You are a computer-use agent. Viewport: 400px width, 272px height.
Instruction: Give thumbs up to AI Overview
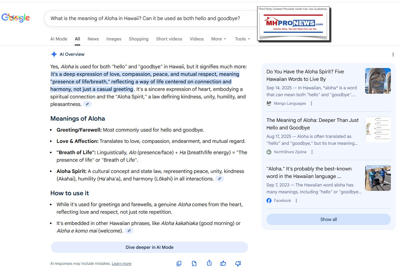pyautogui.click(x=223, y=264)
